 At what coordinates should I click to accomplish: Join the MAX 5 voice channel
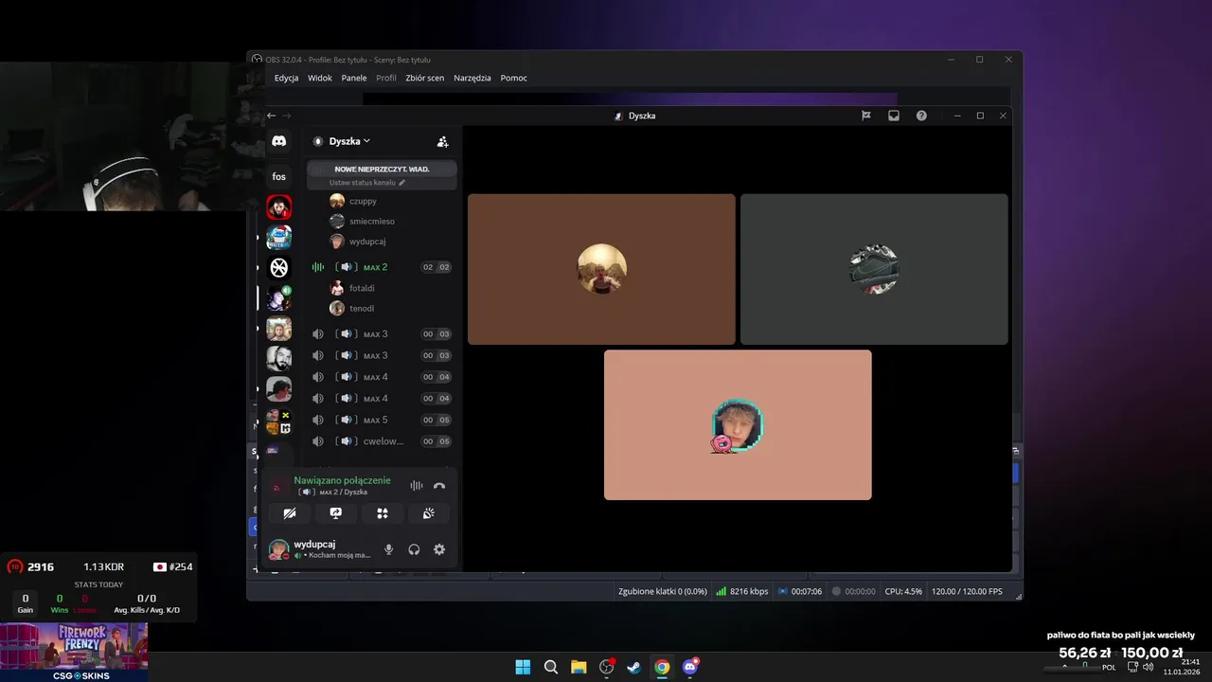point(382,420)
